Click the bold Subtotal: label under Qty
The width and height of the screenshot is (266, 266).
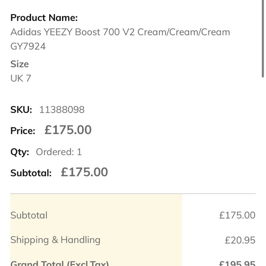[x=31, y=173]
